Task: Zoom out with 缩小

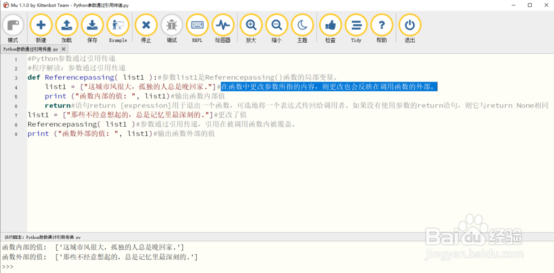Action: coord(276,29)
